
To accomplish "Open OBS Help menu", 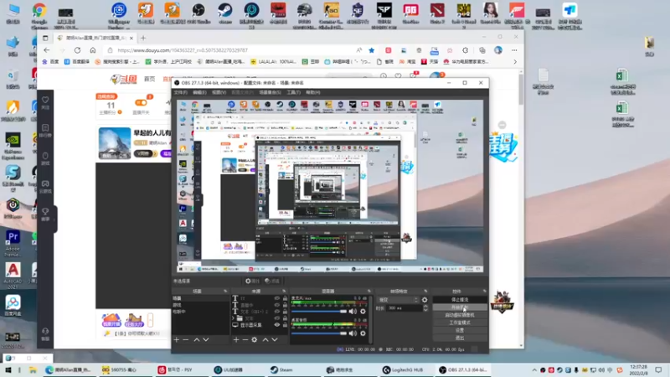I will pos(312,92).
